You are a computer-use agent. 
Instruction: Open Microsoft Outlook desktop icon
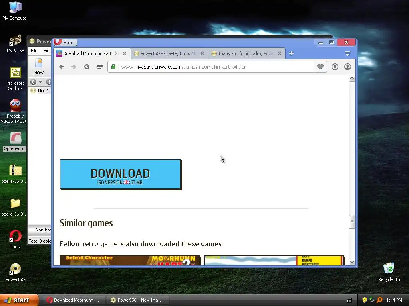15,79
